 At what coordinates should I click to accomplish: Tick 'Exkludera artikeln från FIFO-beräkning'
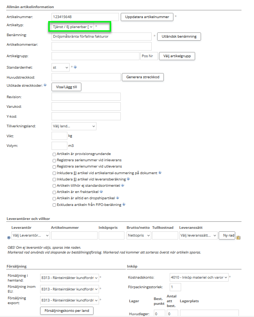click(x=54, y=204)
